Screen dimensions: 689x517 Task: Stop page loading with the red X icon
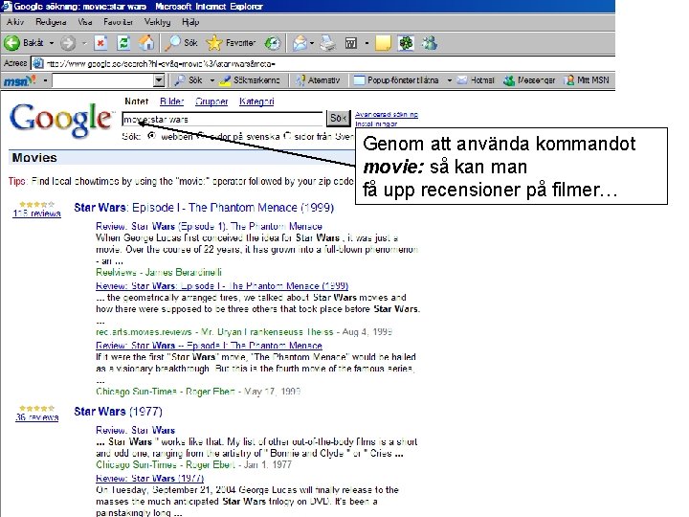[x=100, y=43]
